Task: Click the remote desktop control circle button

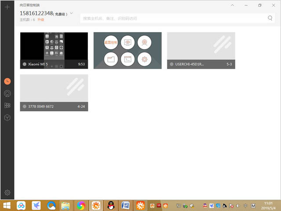Action: click(111, 42)
